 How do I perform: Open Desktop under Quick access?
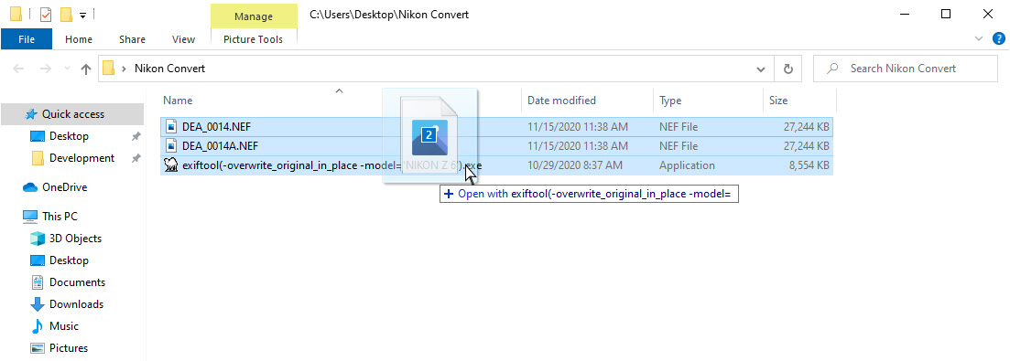[x=69, y=136]
